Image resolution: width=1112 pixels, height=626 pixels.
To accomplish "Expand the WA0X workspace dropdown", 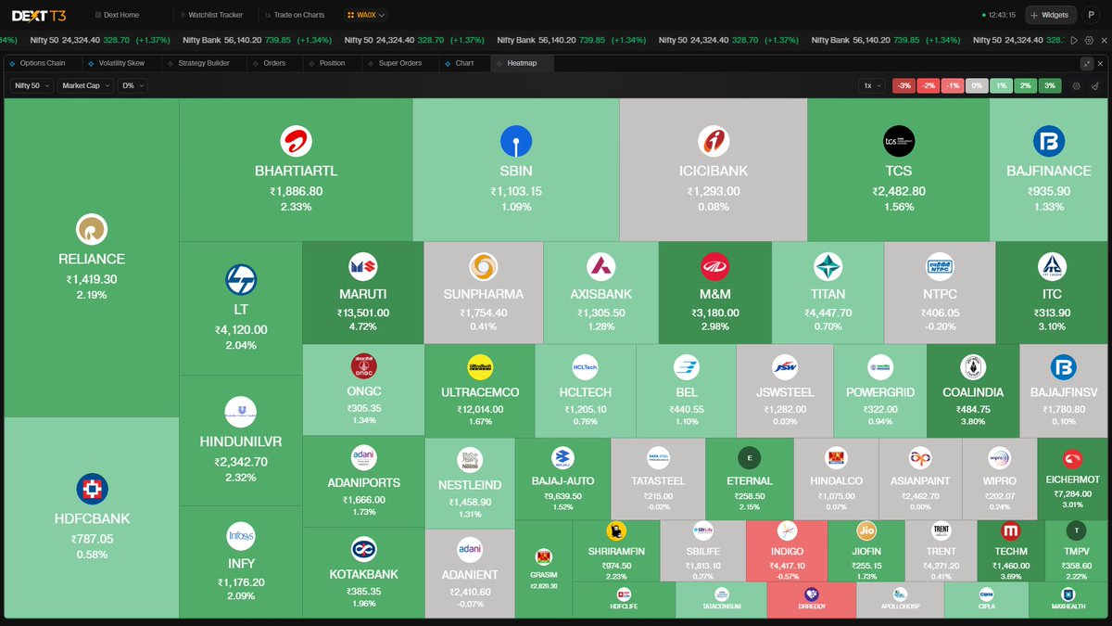I will point(366,15).
